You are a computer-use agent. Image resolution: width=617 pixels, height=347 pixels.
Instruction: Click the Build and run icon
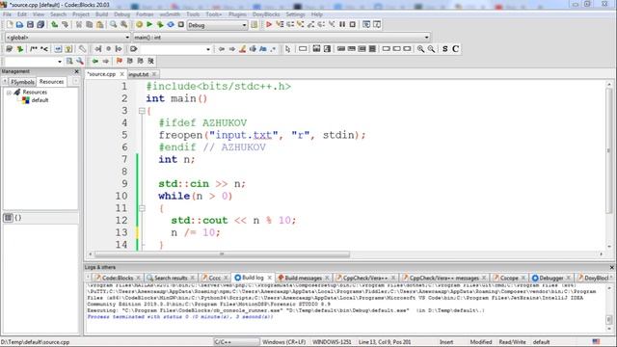[160, 25]
